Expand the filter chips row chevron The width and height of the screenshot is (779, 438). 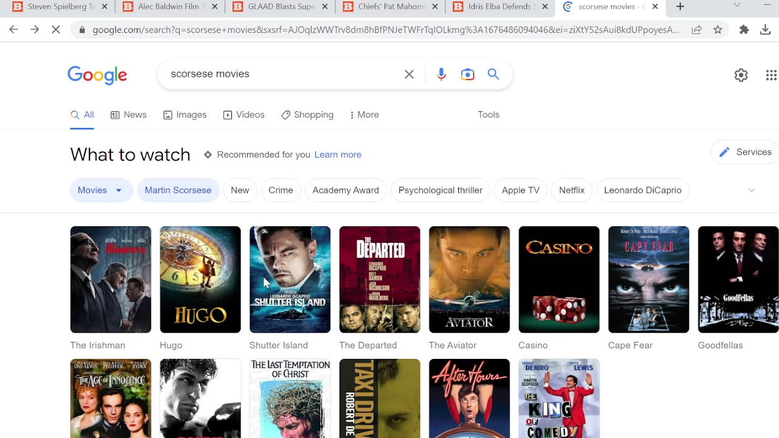(x=752, y=190)
